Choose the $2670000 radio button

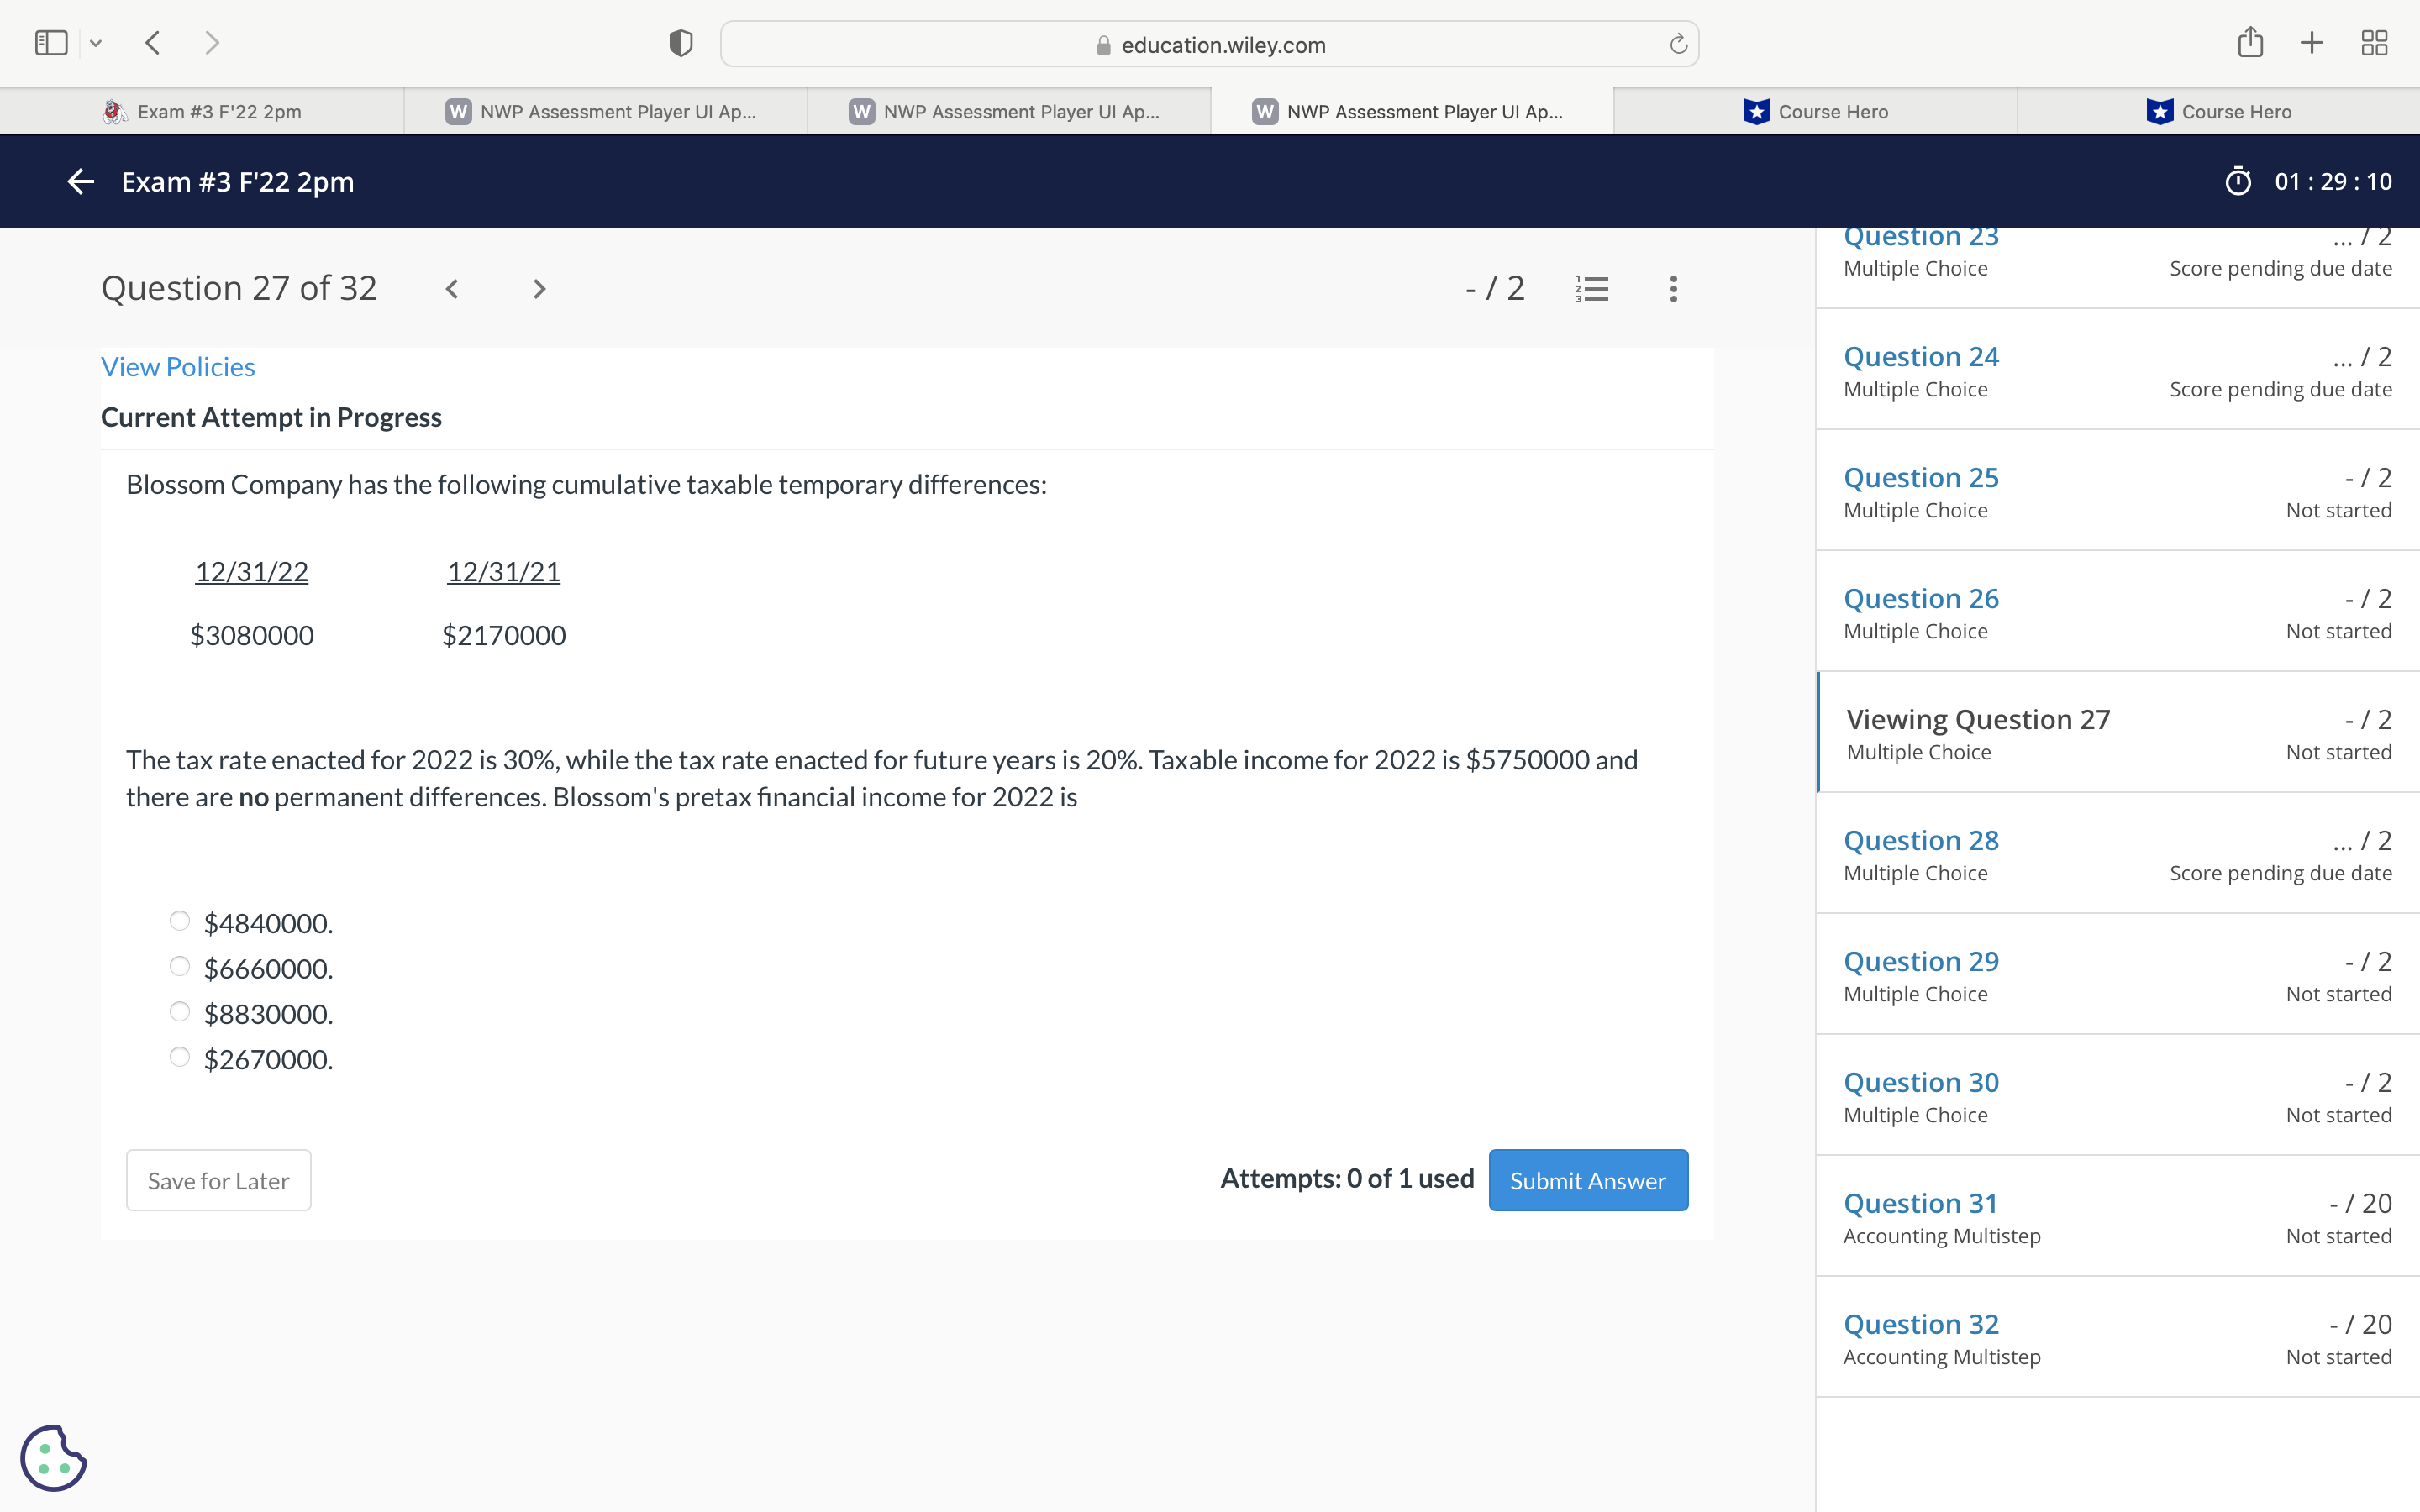point(180,1057)
